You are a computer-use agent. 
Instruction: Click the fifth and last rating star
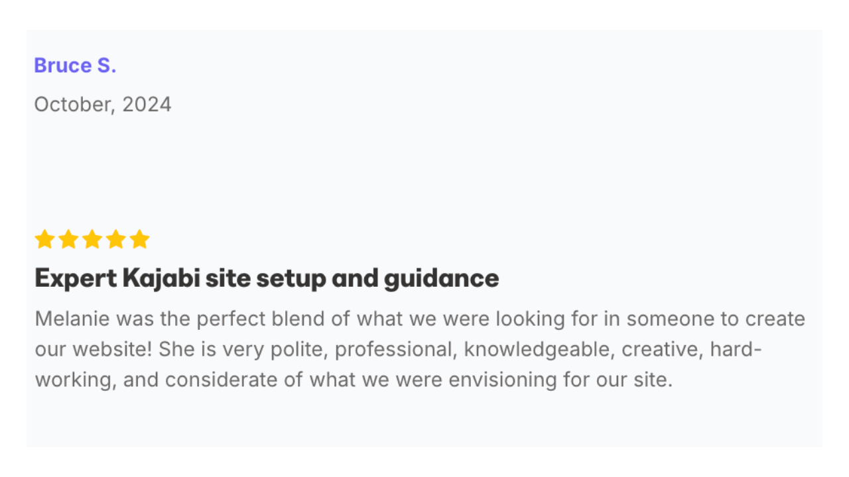coord(139,239)
